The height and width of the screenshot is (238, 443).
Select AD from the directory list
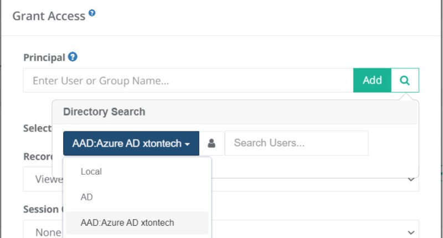(x=137, y=197)
